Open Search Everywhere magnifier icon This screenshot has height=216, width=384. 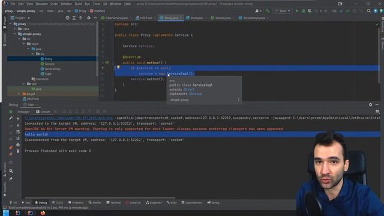pyautogui.click(x=369, y=11)
